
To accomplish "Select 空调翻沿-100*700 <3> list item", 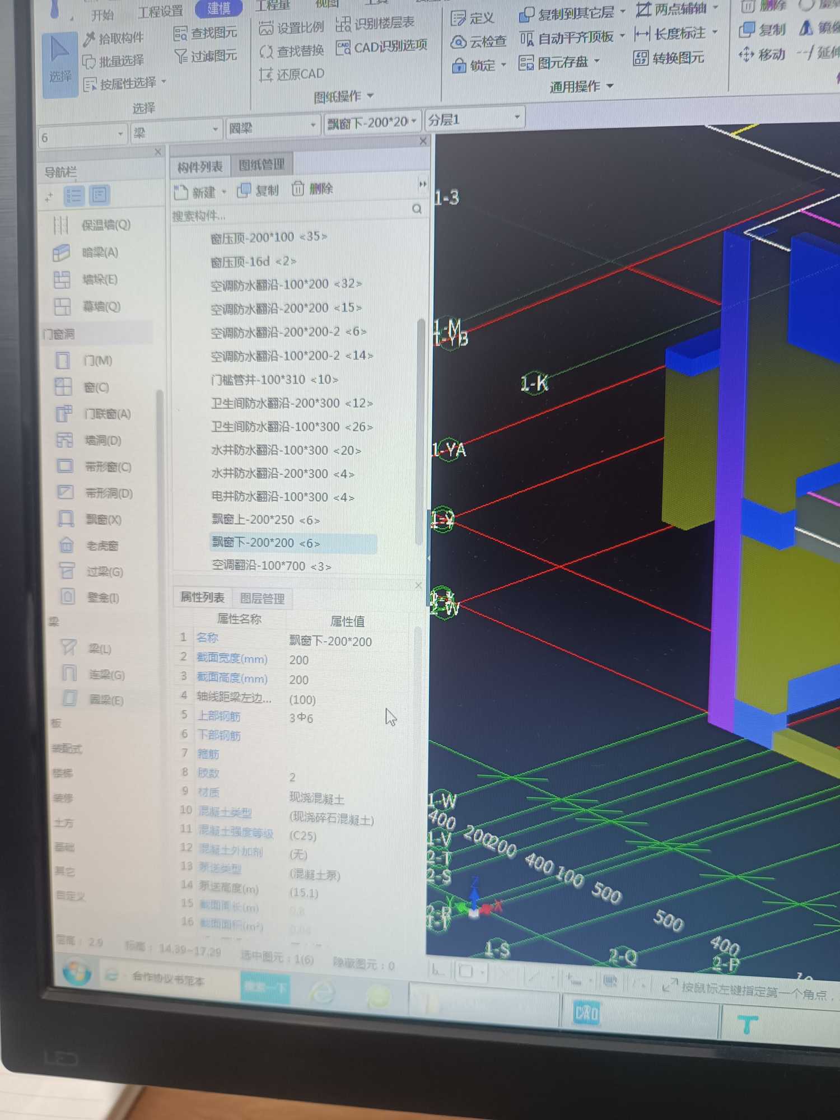I will (272, 566).
